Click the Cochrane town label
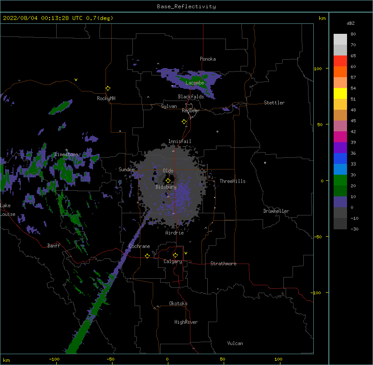 [139, 246]
